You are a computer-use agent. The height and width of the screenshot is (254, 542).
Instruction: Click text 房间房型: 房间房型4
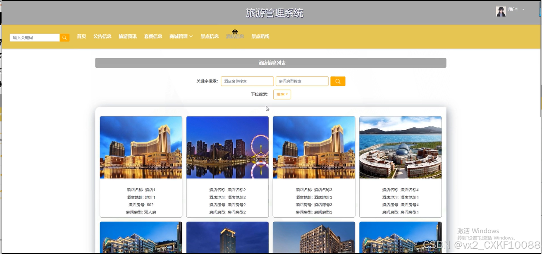(x=400, y=212)
